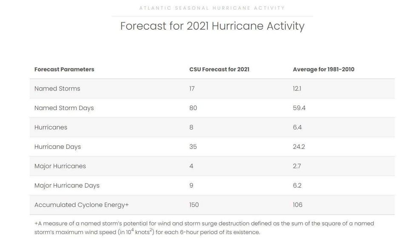Click the "Average for 1981–2010" column header
The width and height of the screenshot is (417, 243).
[323, 69]
